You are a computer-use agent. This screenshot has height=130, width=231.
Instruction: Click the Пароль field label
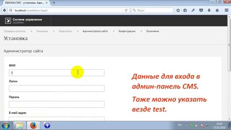[x=14, y=97]
